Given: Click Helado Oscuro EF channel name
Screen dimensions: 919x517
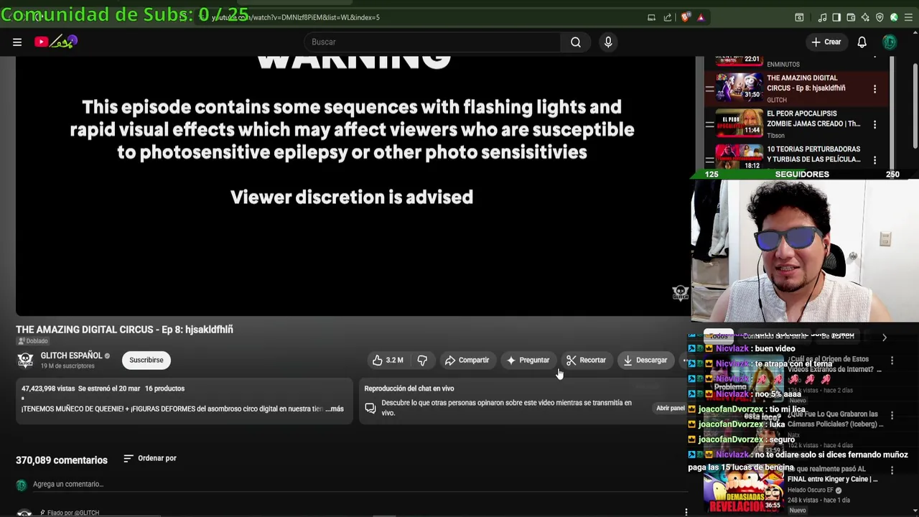Looking at the screenshot, I should 811,490.
